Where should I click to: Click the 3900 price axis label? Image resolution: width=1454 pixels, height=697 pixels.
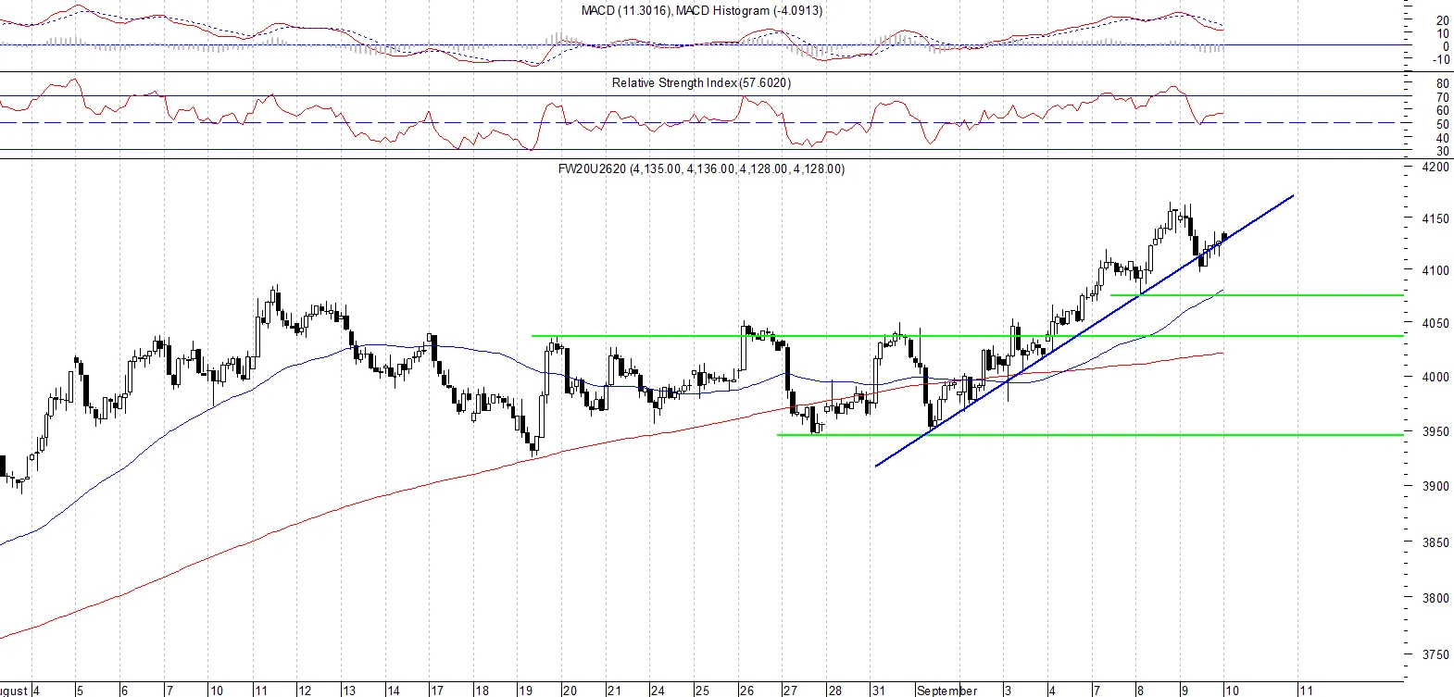[1435, 487]
